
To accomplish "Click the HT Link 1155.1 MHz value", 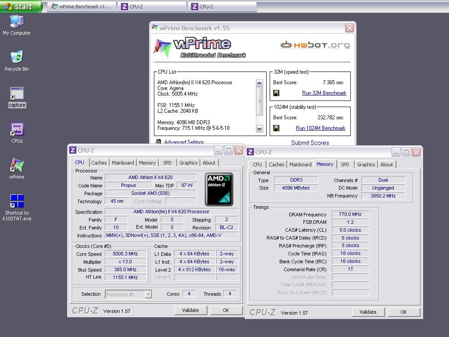I will [125, 277].
